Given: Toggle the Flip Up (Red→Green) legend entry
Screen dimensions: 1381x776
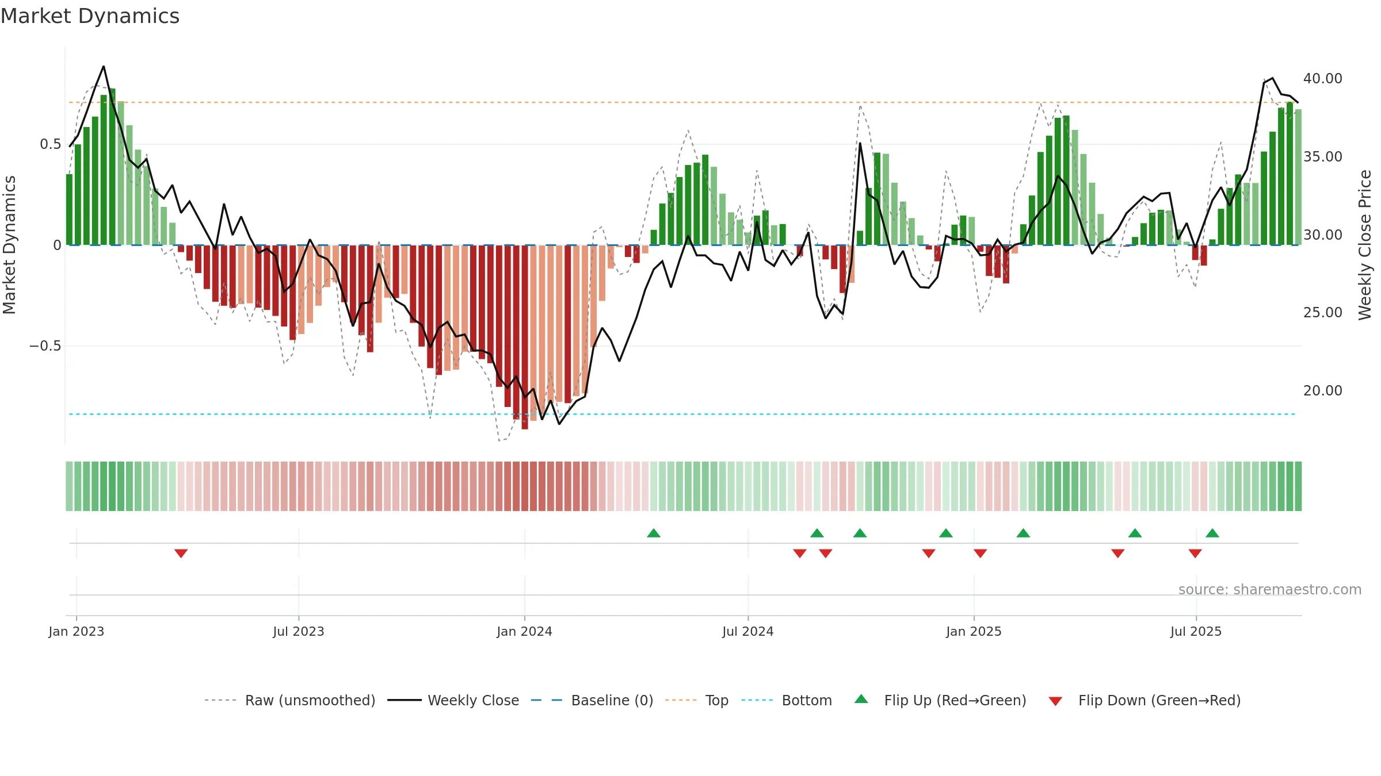Looking at the screenshot, I should [x=940, y=700].
